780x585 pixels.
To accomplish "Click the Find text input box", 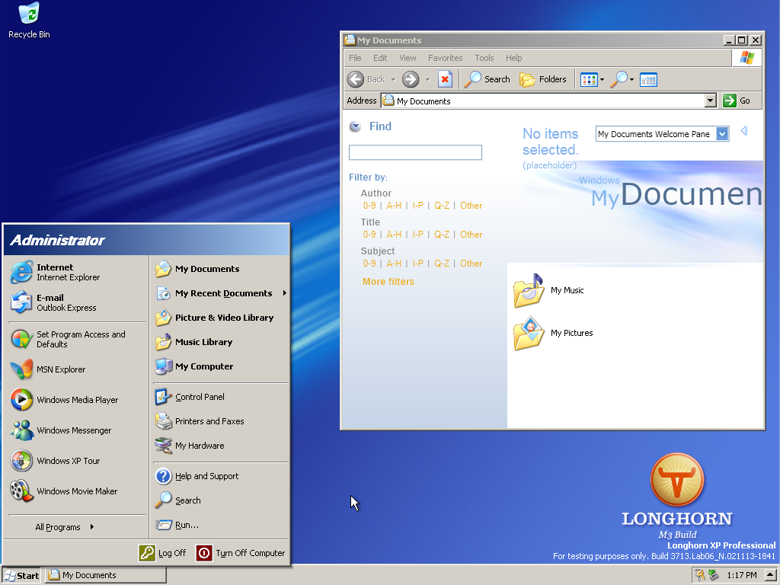I will [415, 152].
